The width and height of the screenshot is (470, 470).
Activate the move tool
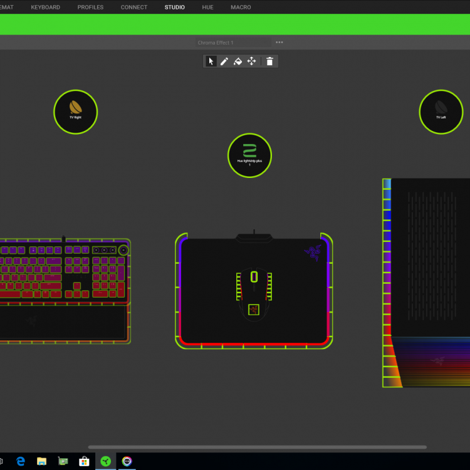coord(251,61)
